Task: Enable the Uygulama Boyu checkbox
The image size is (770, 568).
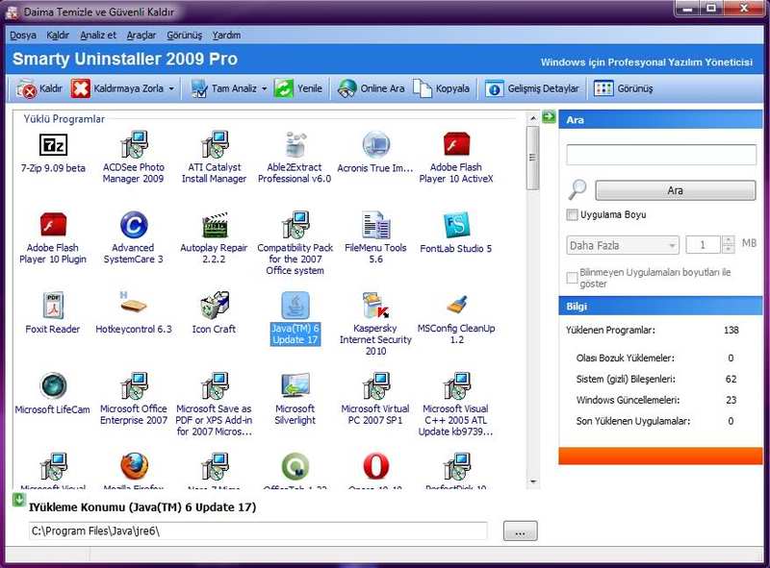Action: point(572,215)
